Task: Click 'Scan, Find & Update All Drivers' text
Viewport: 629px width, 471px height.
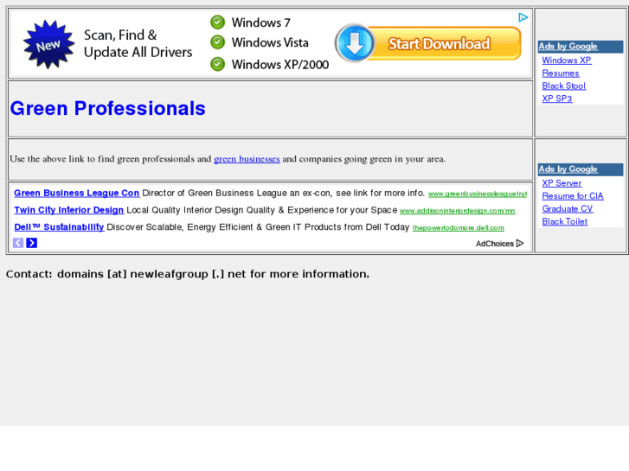Action: (x=138, y=44)
